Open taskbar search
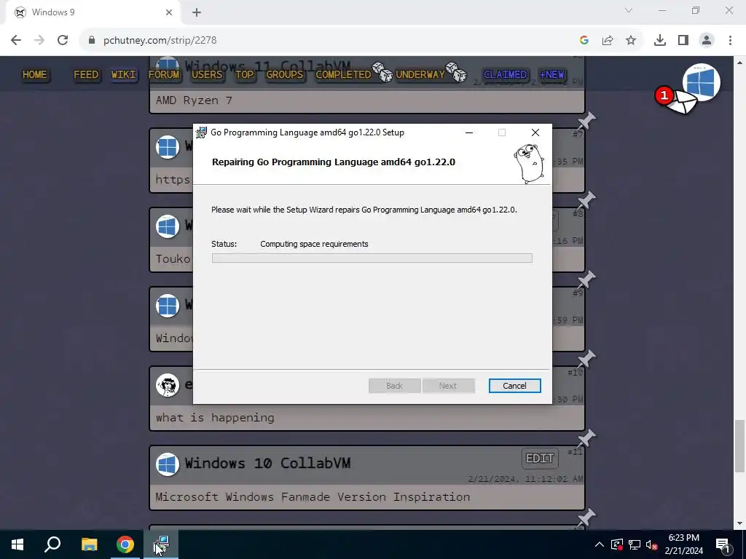 pos(52,544)
